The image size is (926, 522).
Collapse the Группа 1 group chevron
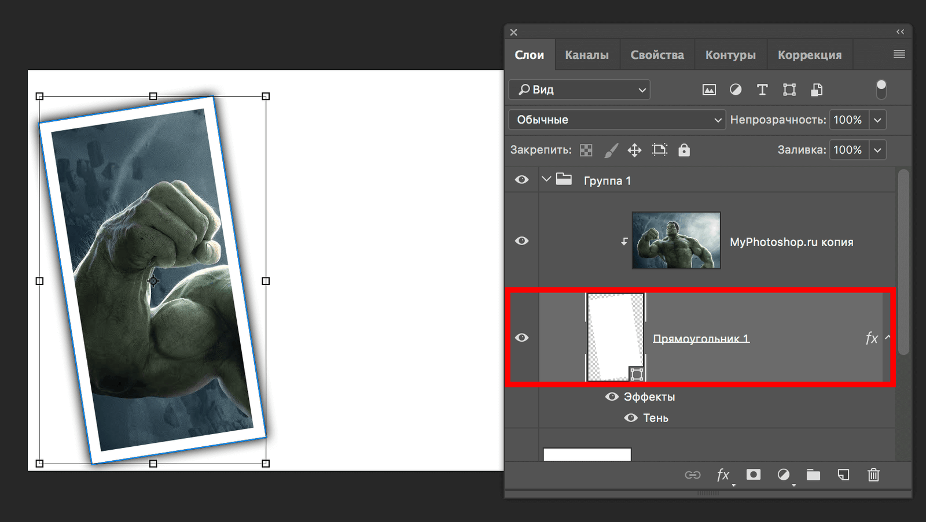[546, 179]
